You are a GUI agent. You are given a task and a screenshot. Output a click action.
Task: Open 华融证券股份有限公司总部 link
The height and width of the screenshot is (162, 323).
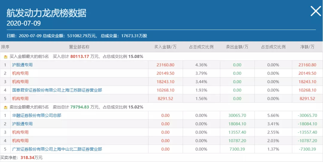[x=36, y=115]
